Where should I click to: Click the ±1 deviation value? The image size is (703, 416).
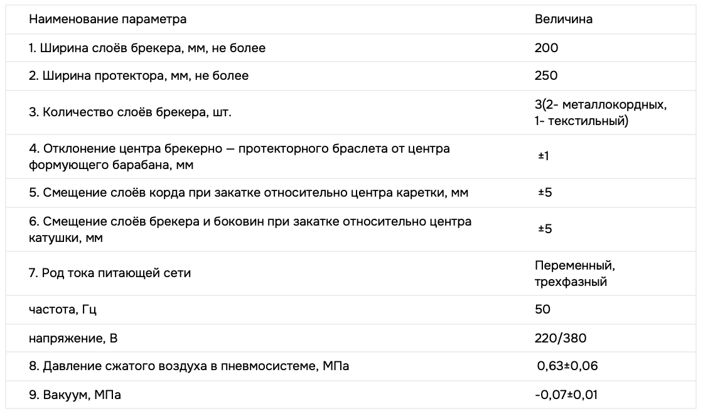pos(544,156)
